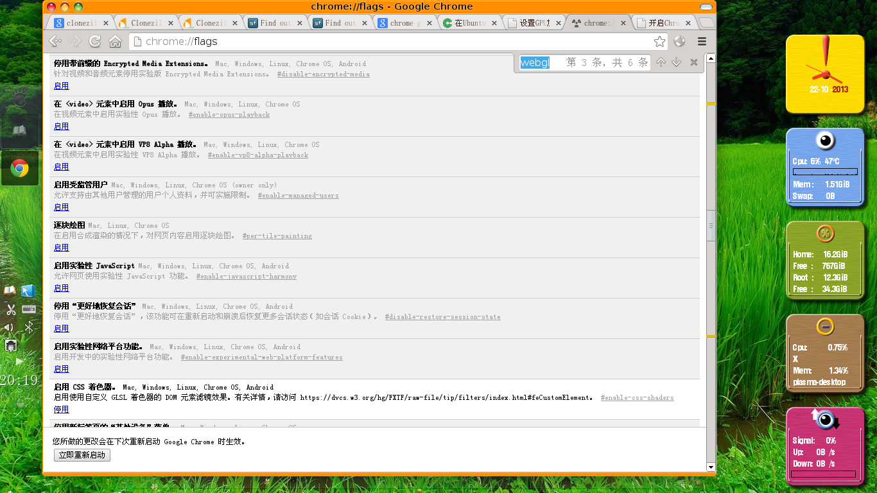
Task: Switch to the '开启Chro' tab
Action: 663,22
